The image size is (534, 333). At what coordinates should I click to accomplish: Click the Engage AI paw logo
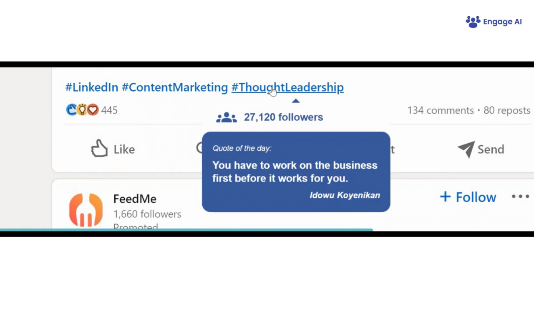point(473,22)
